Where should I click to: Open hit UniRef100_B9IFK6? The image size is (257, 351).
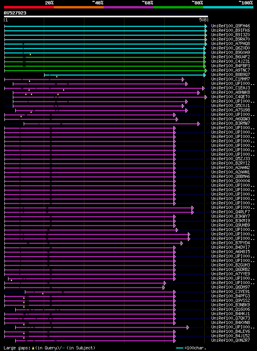230,31
